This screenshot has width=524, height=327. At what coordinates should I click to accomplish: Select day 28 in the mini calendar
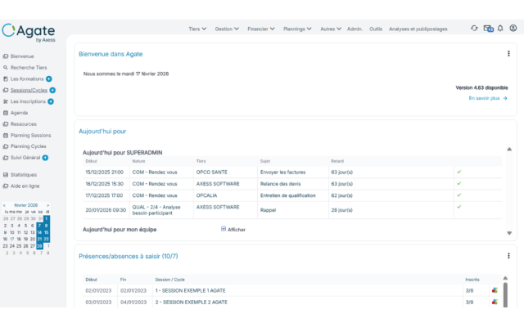[x=38, y=245]
